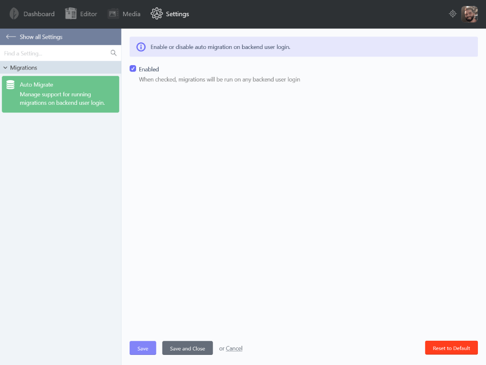Open the Media image icon

tap(113, 14)
